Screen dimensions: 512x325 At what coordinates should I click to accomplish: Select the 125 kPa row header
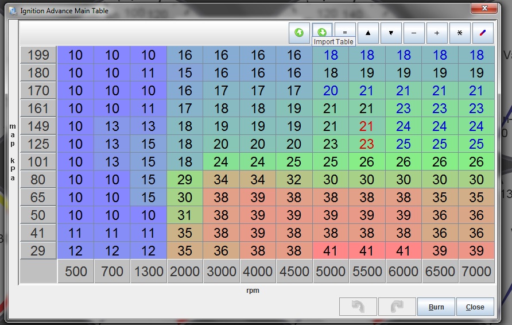coord(38,144)
